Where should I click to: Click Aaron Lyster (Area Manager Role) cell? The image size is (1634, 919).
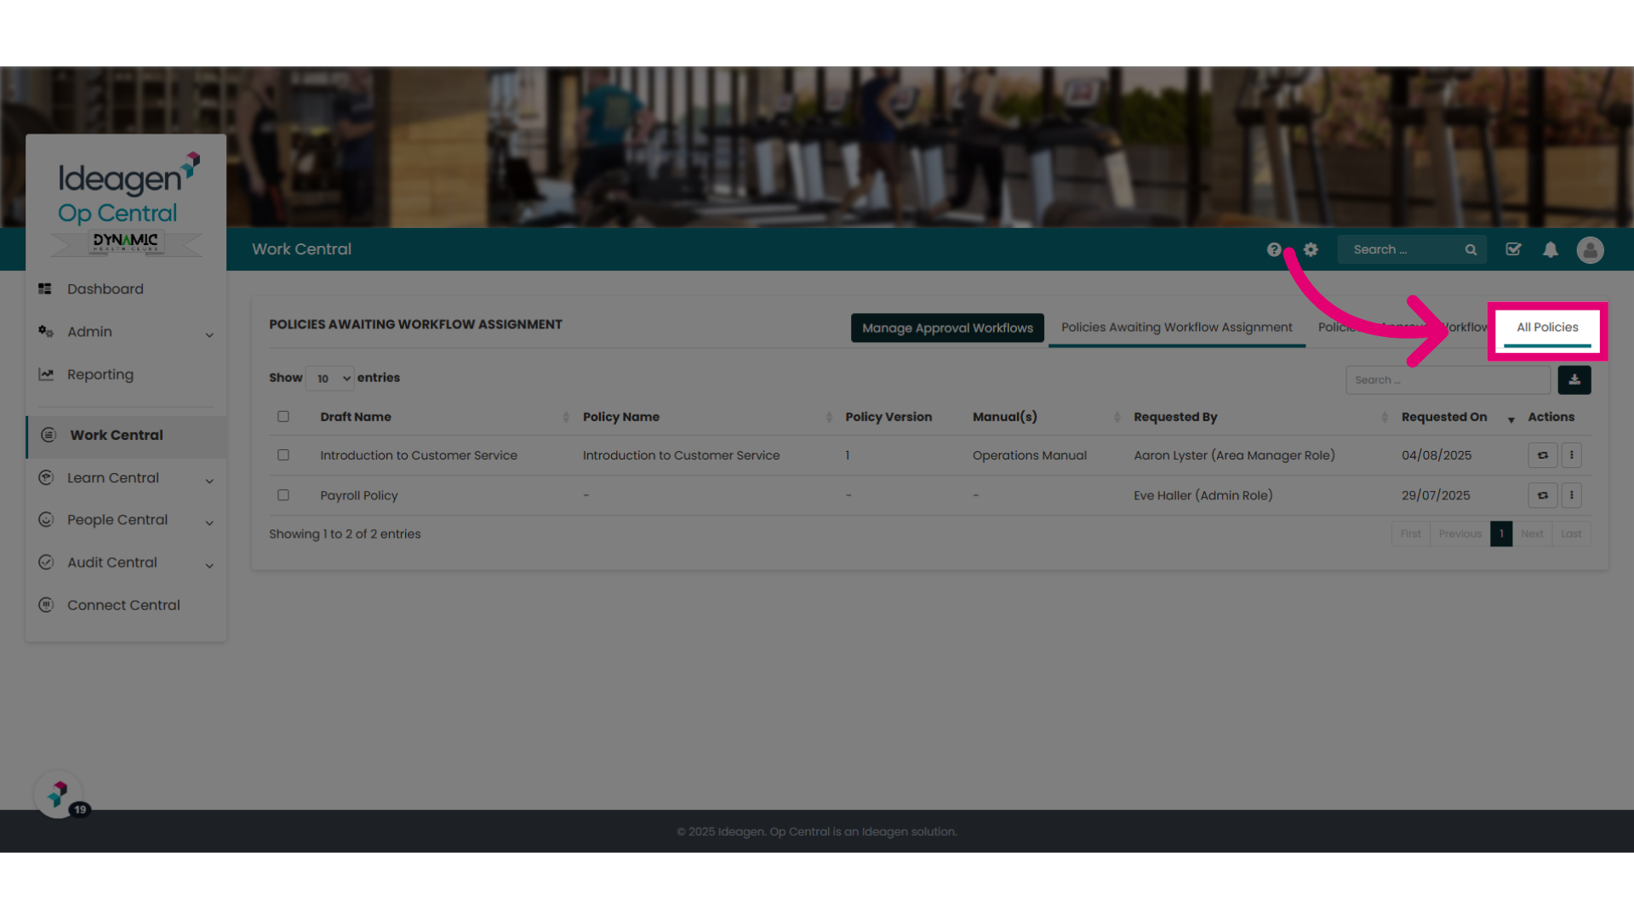pos(1234,455)
